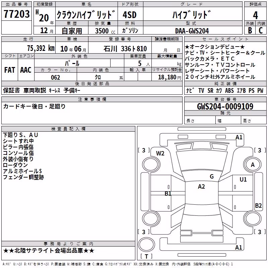Click inspector note 下廻りS、AU
This screenshot has width=268, height=268.
20,135
